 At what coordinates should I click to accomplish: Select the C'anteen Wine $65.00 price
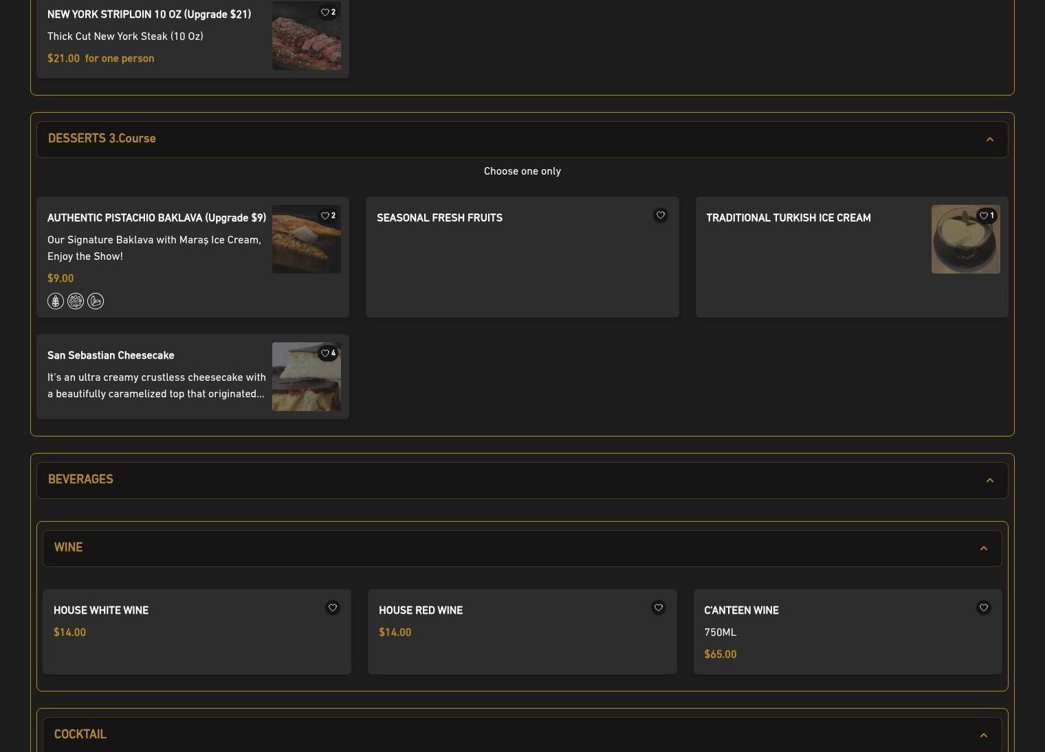click(x=720, y=654)
